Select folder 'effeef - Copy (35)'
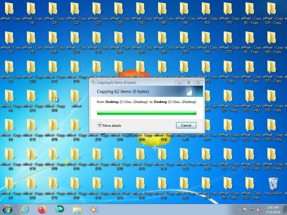This screenshot has height=215, width=287. [120, 13]
